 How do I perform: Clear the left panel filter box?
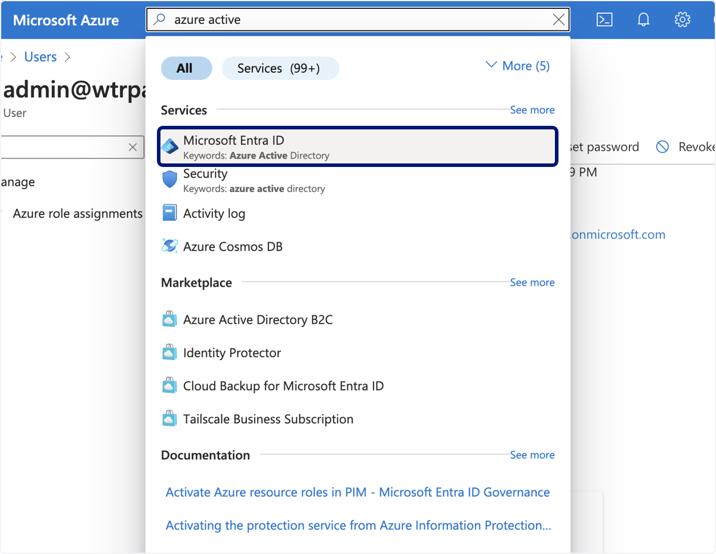[132, 147]
